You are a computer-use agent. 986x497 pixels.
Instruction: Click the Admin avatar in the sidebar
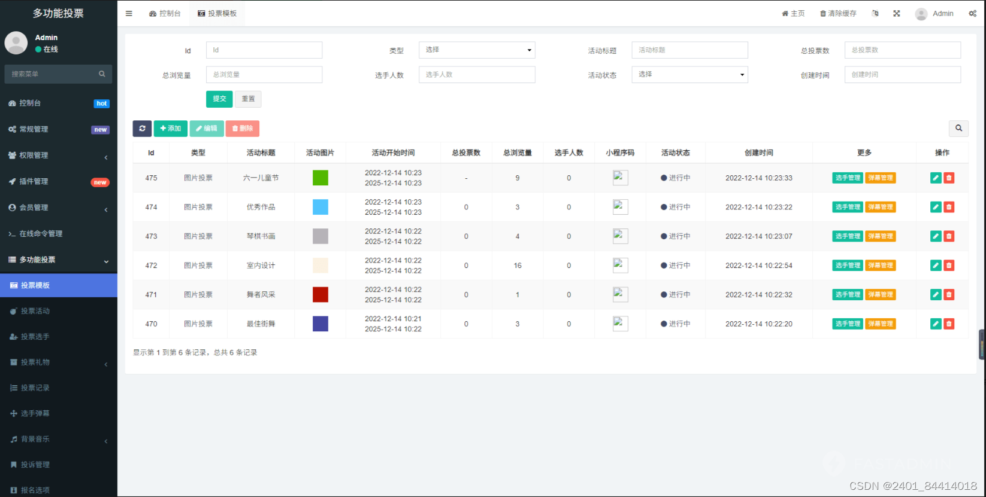click(x=16, y=43)
